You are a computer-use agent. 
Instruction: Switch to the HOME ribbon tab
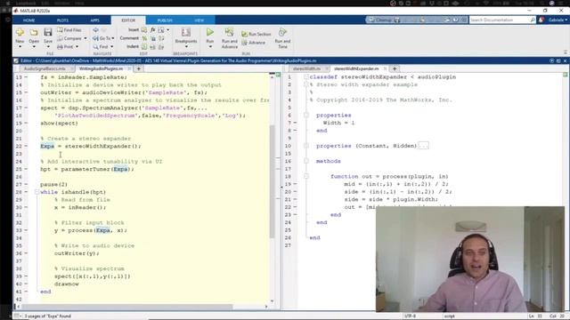pos(28,20)
